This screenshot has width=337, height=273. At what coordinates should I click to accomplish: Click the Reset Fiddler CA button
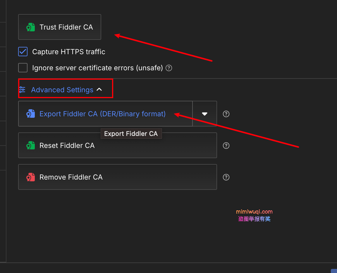[118, 145]
